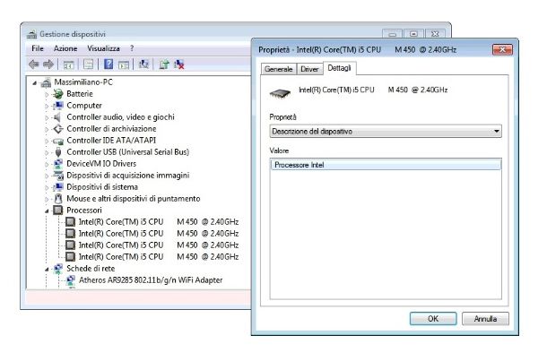Click the Controller di archiviazione icon
547x361 pixels.
point(58,129)
